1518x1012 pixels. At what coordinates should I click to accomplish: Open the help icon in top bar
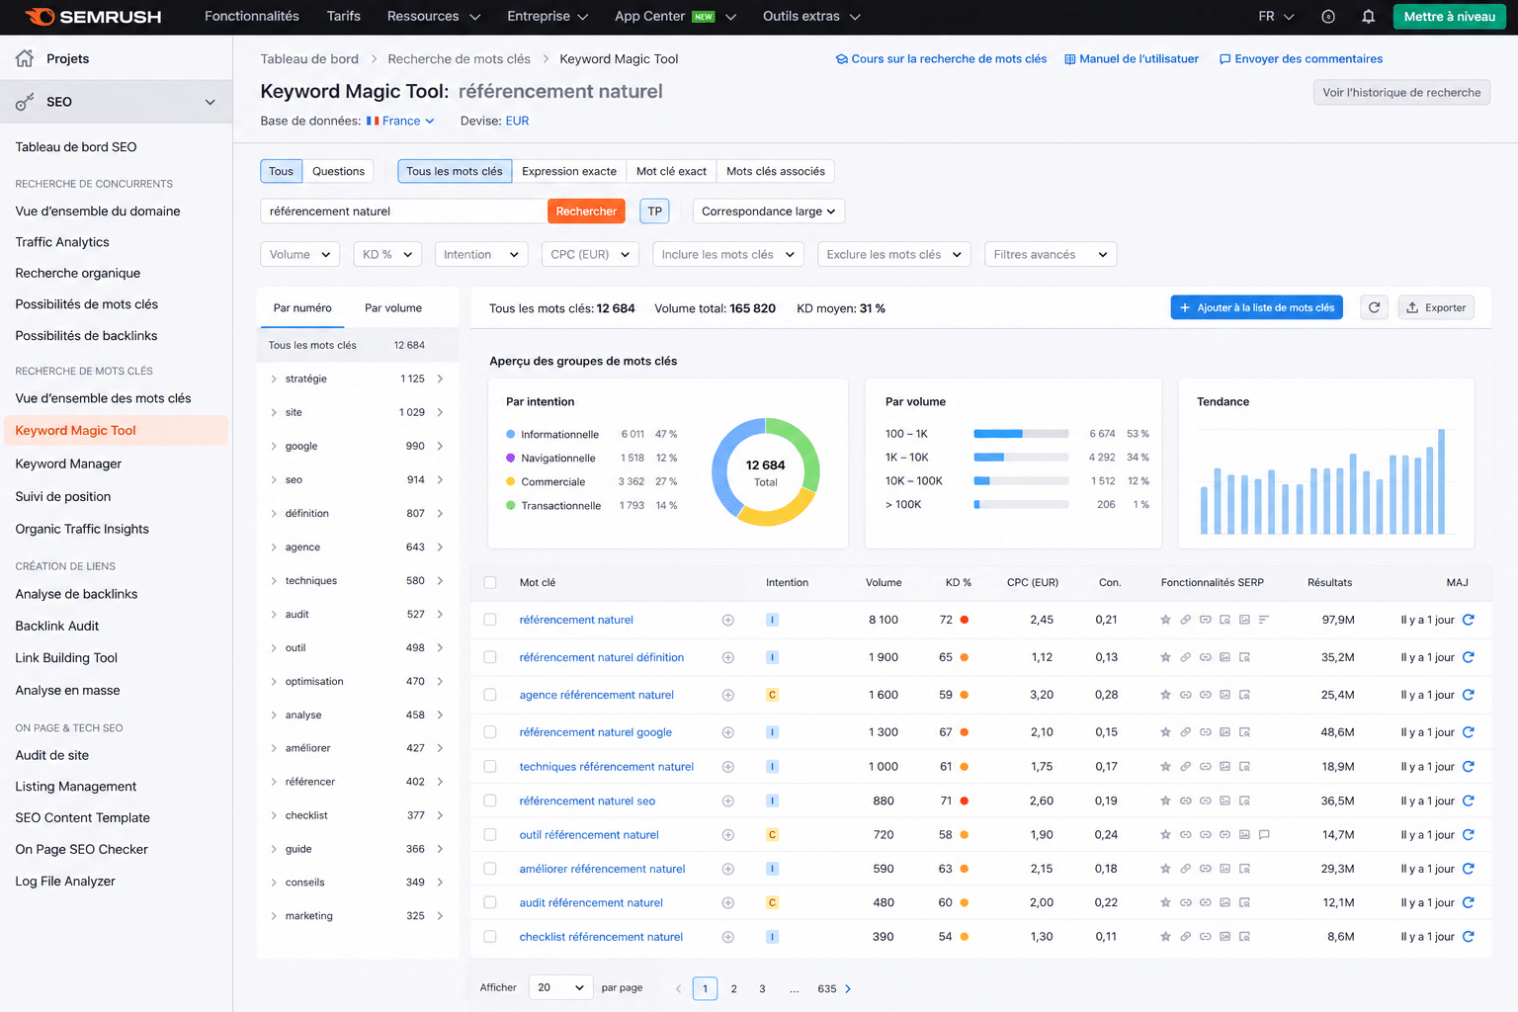[1328, 17]
